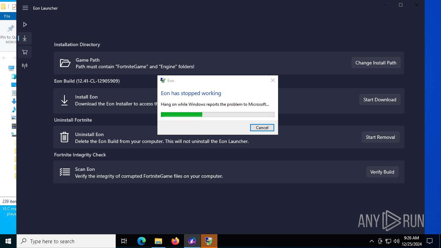Screen dimensions: 441x248
Task: Click the Installation Directory heading
Action: pos(77,44)
